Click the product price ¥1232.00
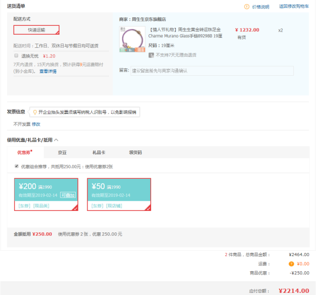Image resolution: width=316 pixels, height=295 pixels. coord(247,30)
